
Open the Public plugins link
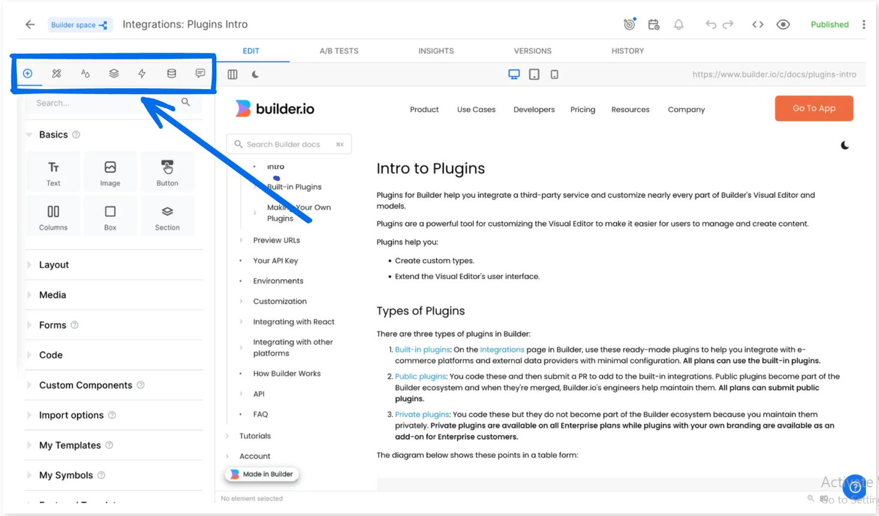(x=421, y=376)
